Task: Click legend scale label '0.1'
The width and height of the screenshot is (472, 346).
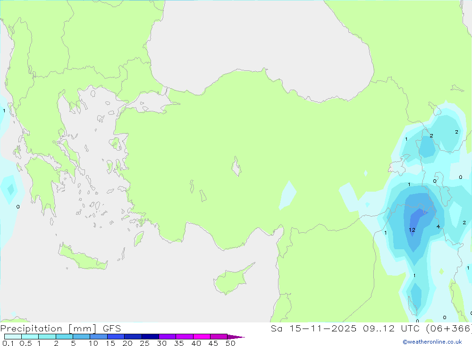Action: pyautogui.click(x=8, y=343)
